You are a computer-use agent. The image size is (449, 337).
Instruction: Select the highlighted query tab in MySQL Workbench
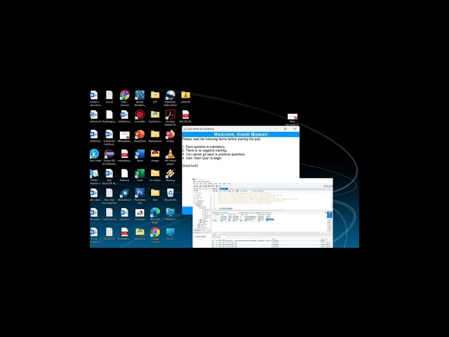[224, 189]
